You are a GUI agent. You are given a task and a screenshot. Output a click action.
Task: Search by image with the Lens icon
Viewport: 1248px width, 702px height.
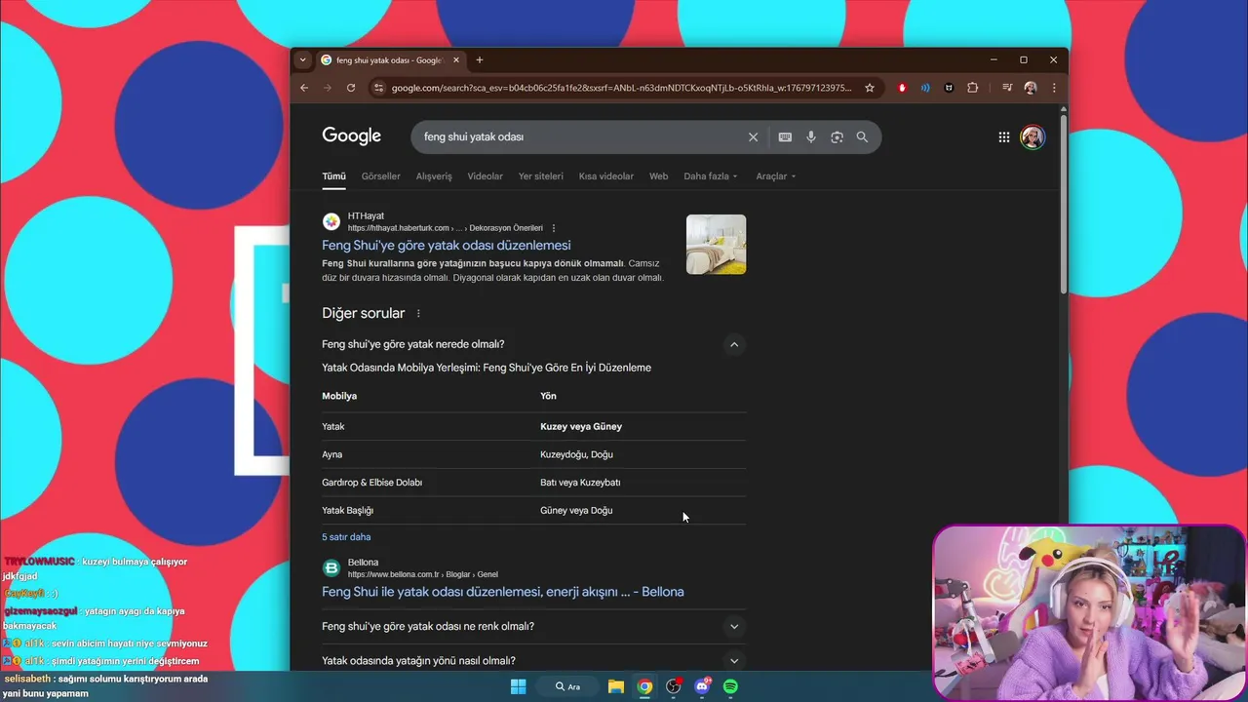point(837,137)
